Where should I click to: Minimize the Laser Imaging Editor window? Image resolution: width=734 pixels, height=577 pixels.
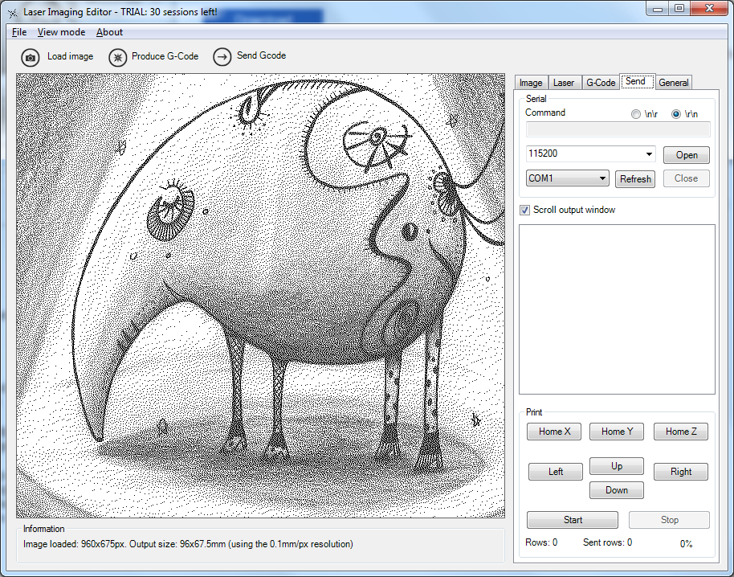658,8
